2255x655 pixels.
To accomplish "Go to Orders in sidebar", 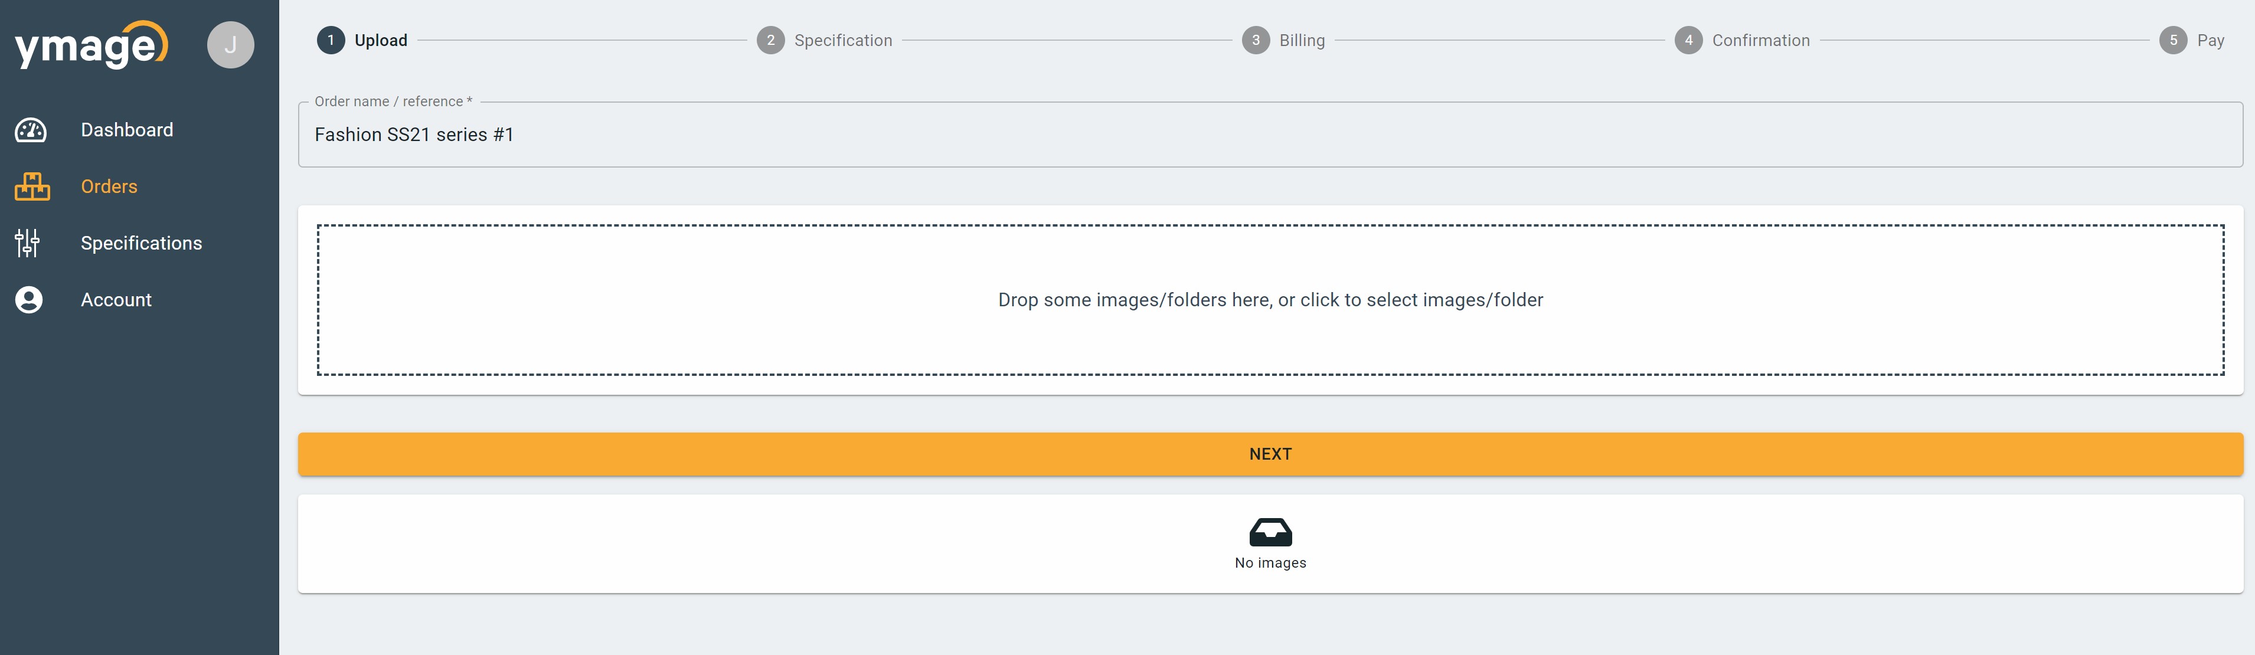I will pos(109,186).
